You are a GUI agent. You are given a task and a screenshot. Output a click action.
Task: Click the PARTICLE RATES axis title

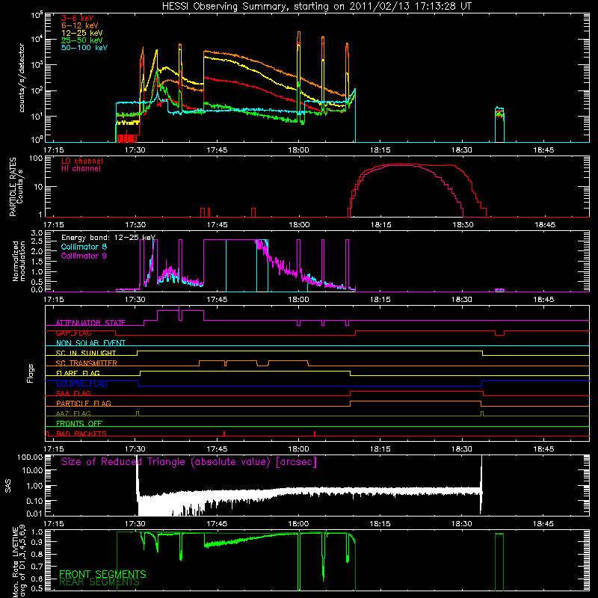click(x=16, y=187)
